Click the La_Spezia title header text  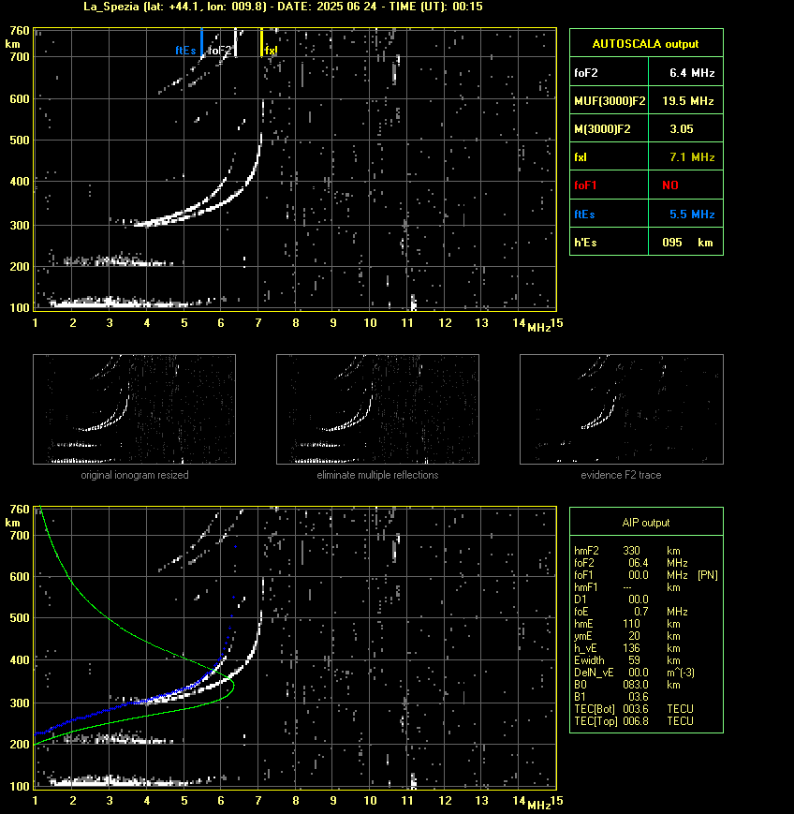tap(283, 7)
